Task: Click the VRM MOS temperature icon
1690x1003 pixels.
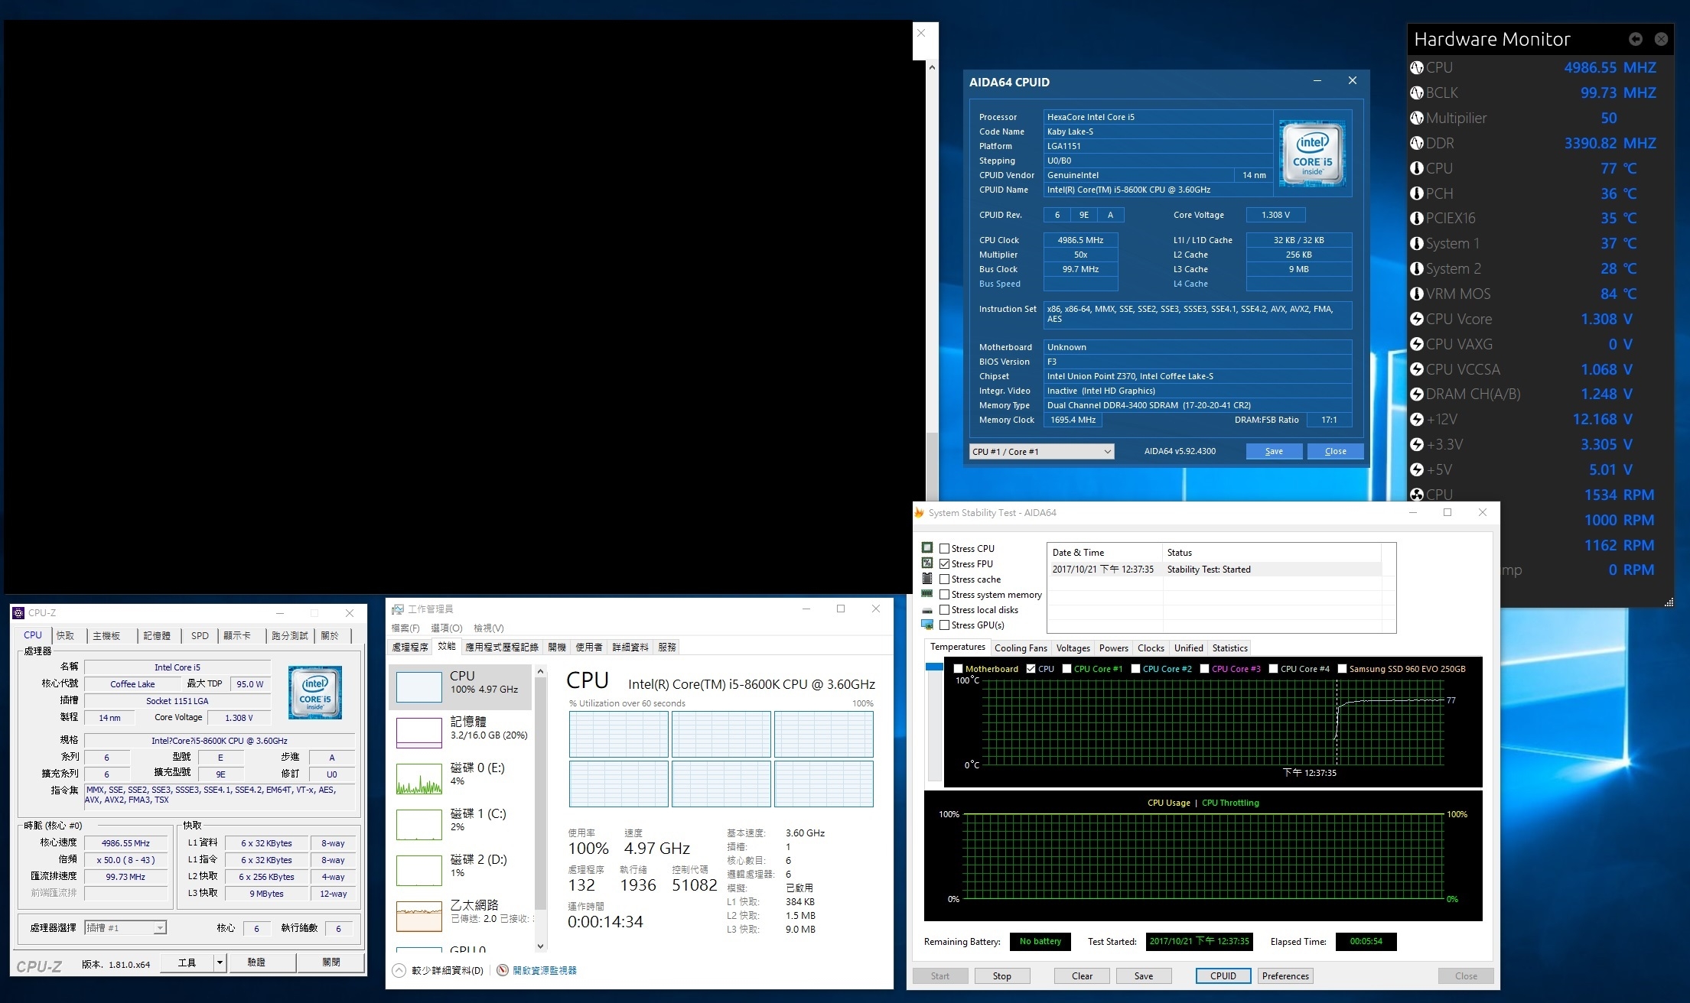Action: point(1417,294)
